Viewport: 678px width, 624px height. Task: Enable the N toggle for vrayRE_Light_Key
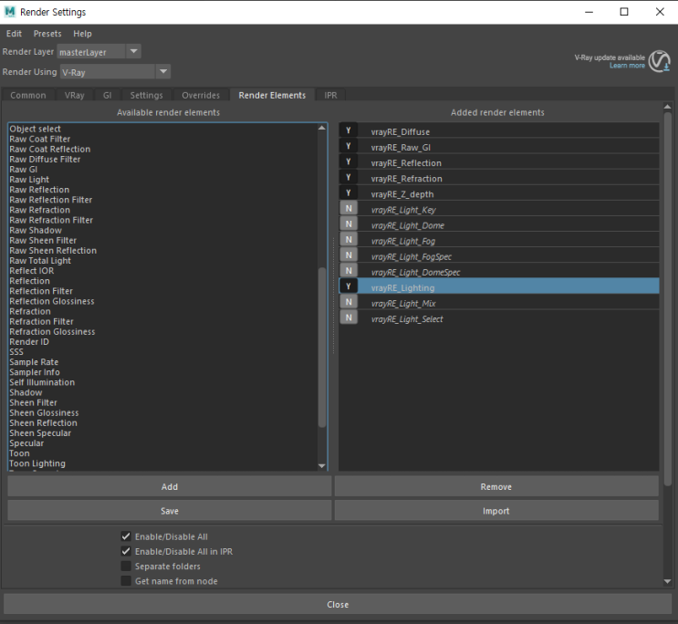348,209
